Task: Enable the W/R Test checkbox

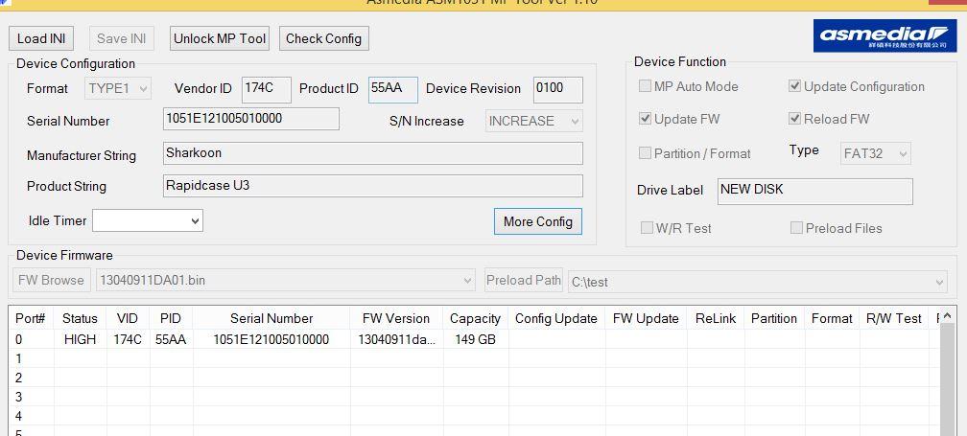Action: (647, 228)
